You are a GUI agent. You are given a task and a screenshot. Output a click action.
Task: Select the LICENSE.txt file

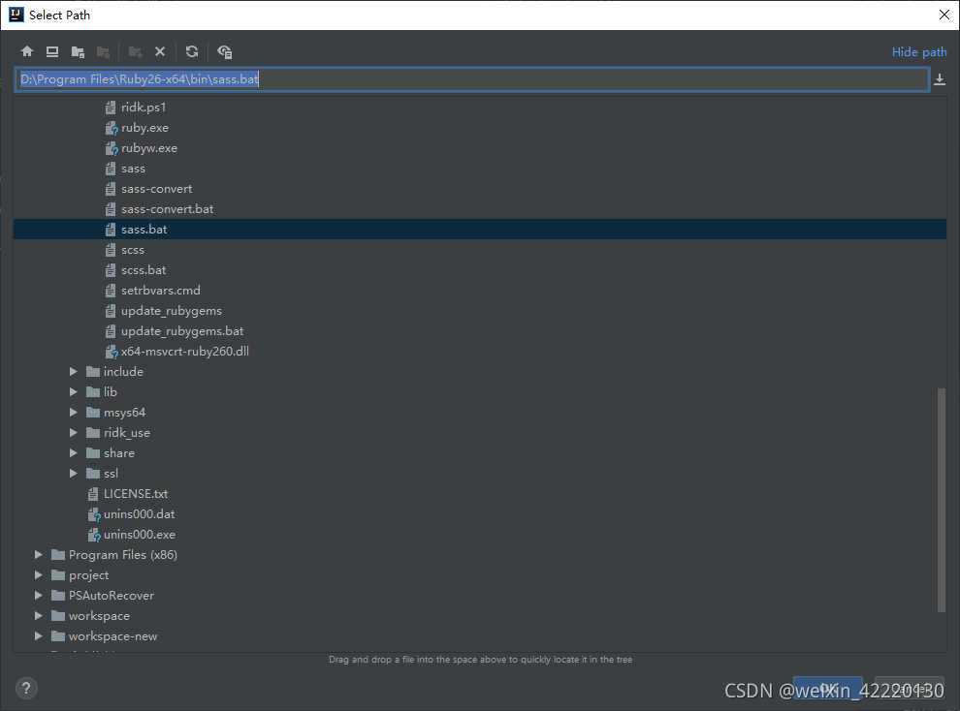[136, 494]
